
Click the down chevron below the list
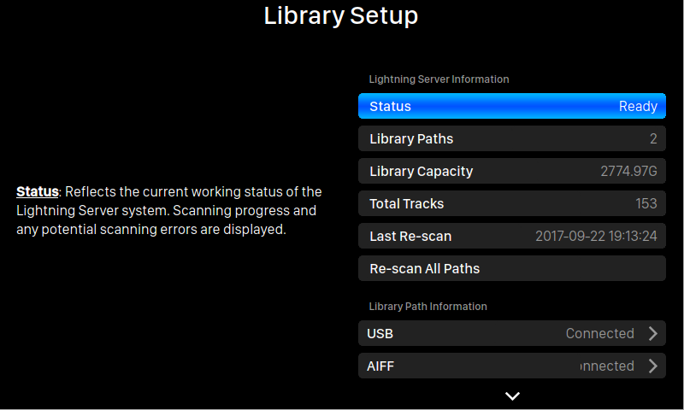(512, 395)
